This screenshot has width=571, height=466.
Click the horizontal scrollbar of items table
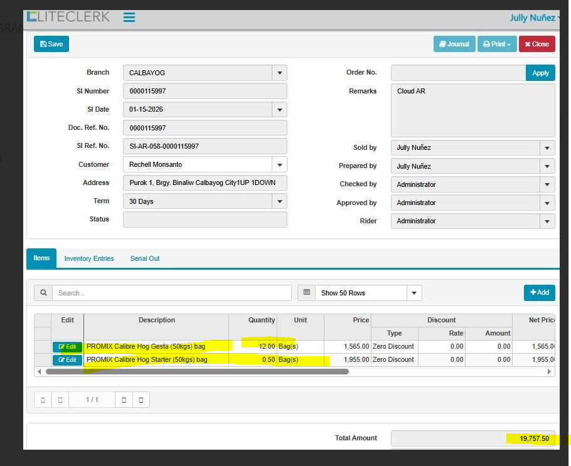(x=196, y=372)
